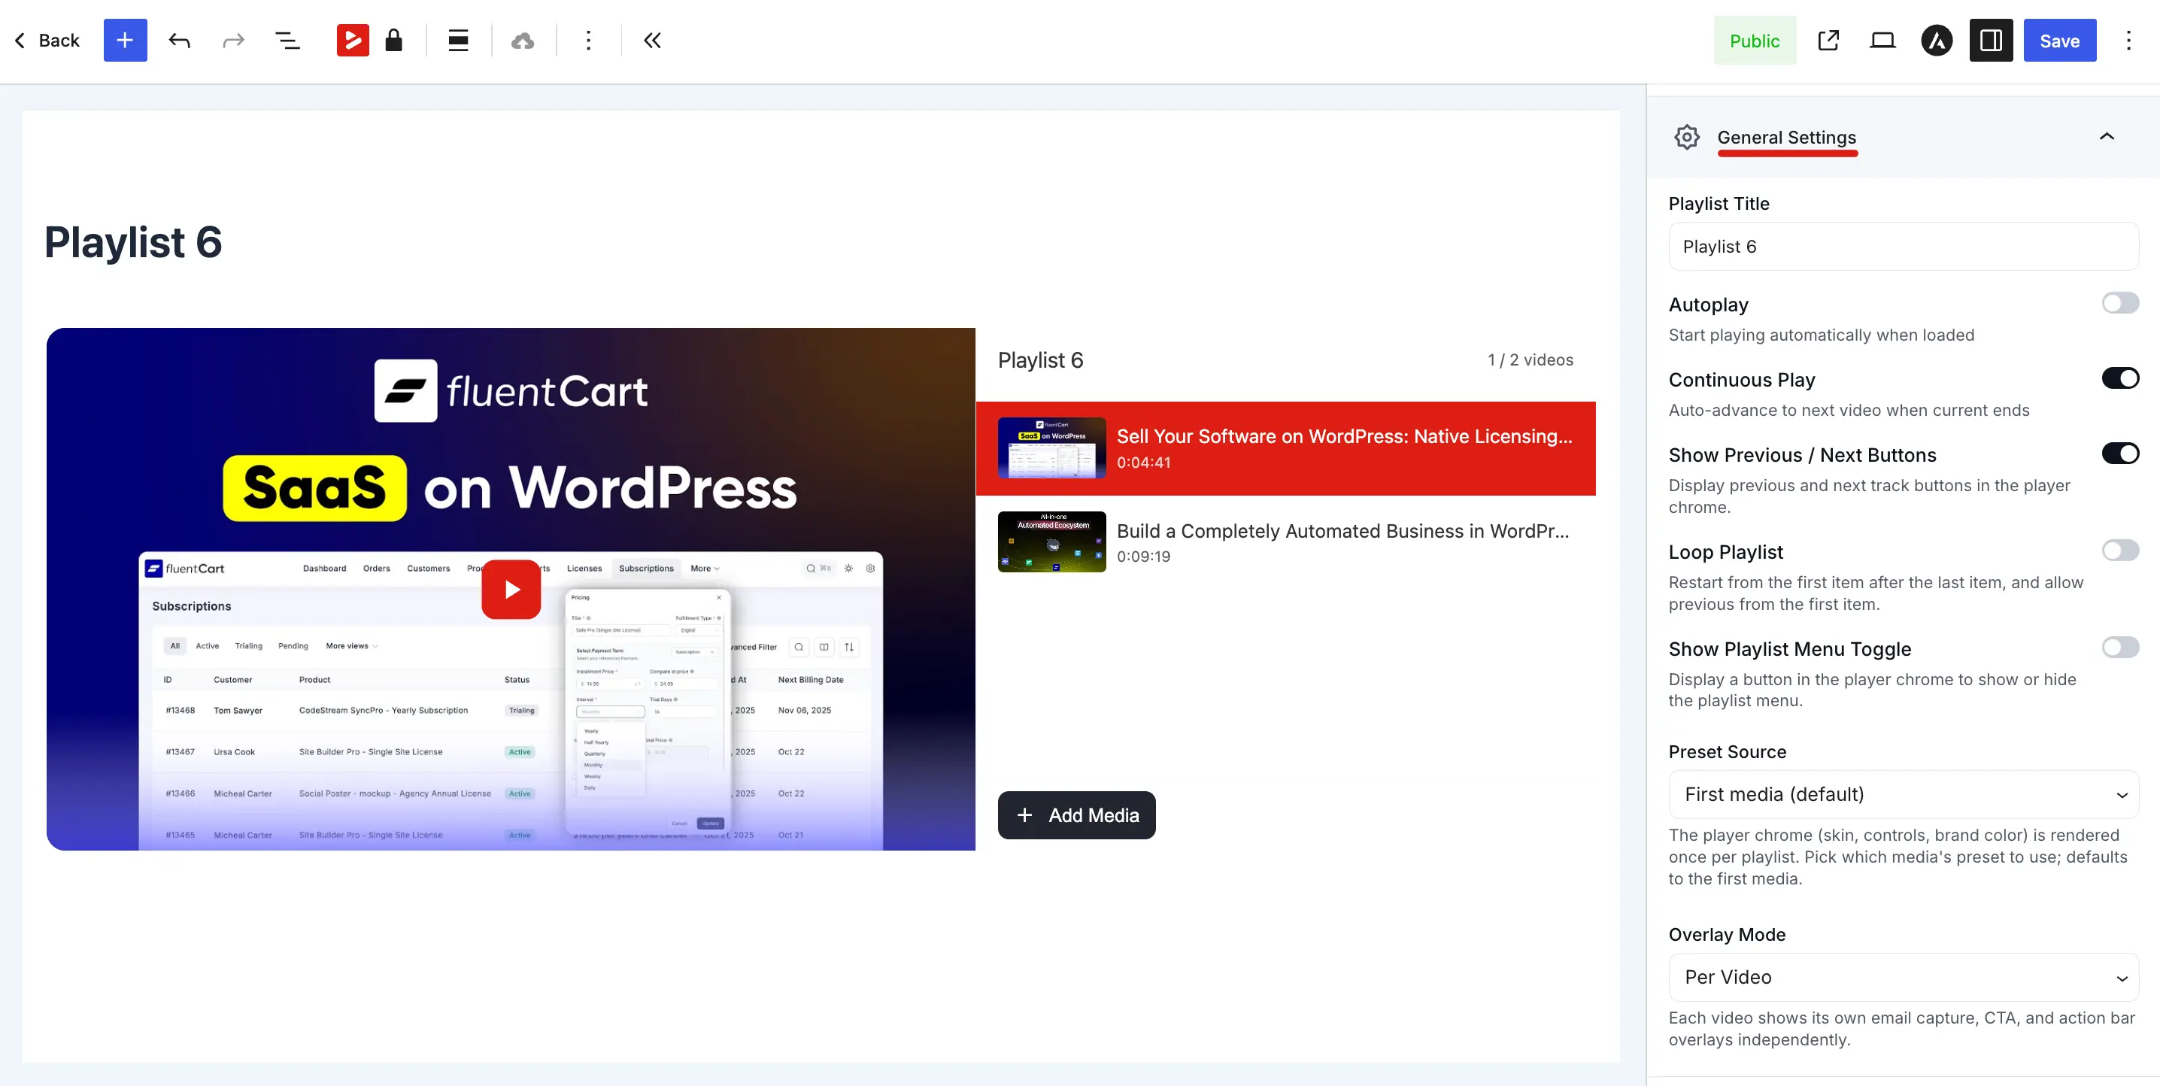Enable the Loop Playlist toggle
This screenshot has width=2160, height=1086.
pyautogui.click(x=2119, y=550)
